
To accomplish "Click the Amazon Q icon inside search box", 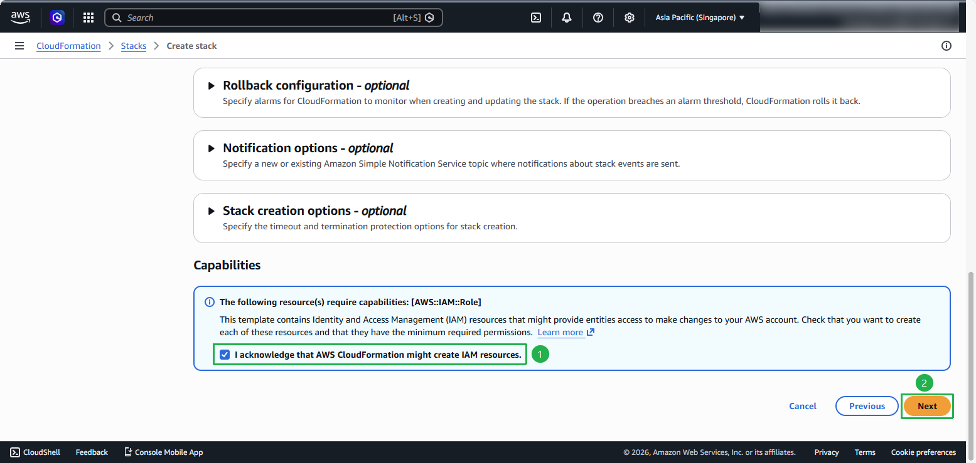I will coord(429,18).
